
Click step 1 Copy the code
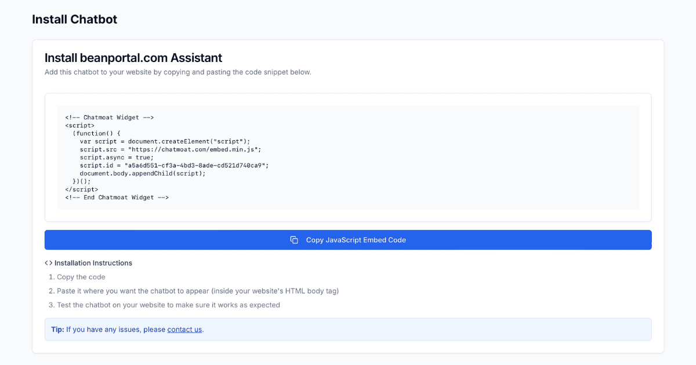(81, 277)
